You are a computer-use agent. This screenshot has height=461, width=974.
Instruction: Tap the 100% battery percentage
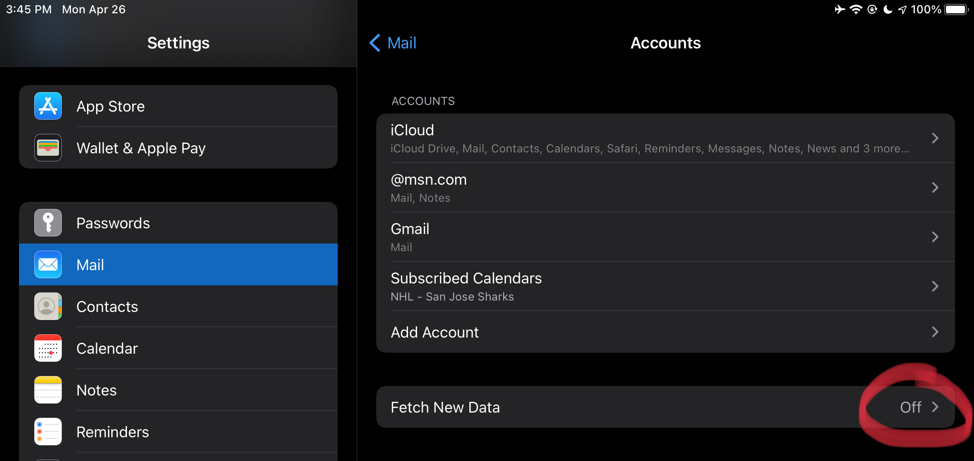coord(926,9)
